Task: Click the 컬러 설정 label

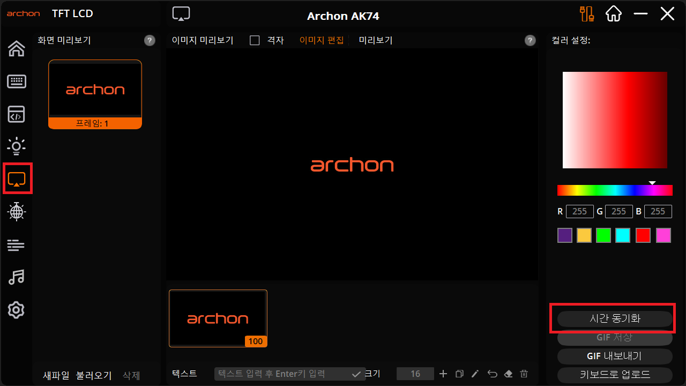Action: (571, 40)
